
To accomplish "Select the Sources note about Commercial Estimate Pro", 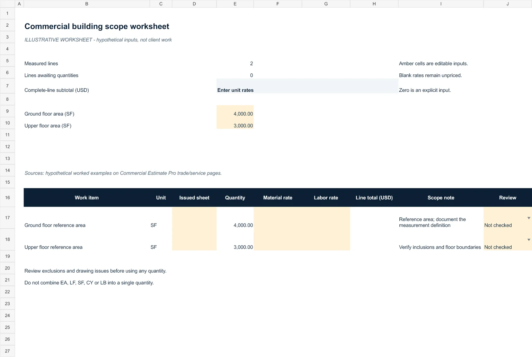I will click(x=123, y=173).
